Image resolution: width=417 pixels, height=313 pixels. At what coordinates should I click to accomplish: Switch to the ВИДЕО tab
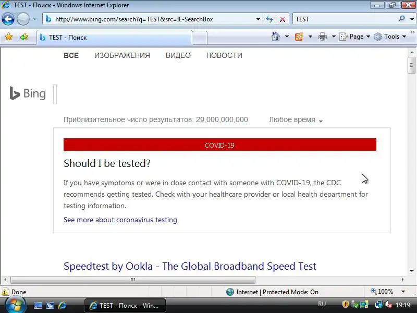(x=178, y=55)
